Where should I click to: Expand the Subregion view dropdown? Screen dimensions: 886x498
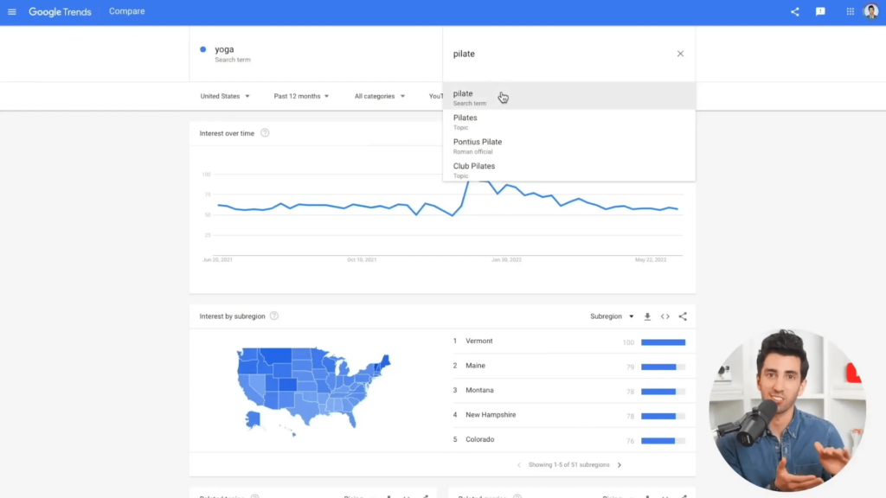pyautogui.click(x=612, y=316)
